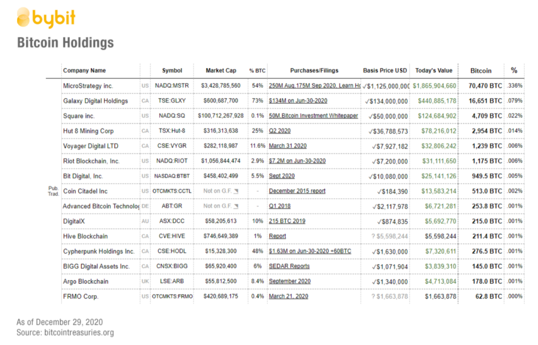
Task: Follow the 'Q1 2018' filing link
Action: 280,206
